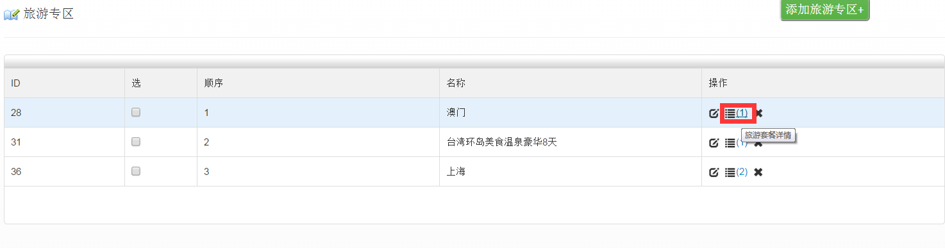
Task: Open the (2) link in 上海 row
Action: 742,172
